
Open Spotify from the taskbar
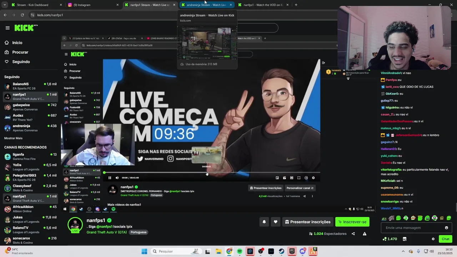(240, 251)
